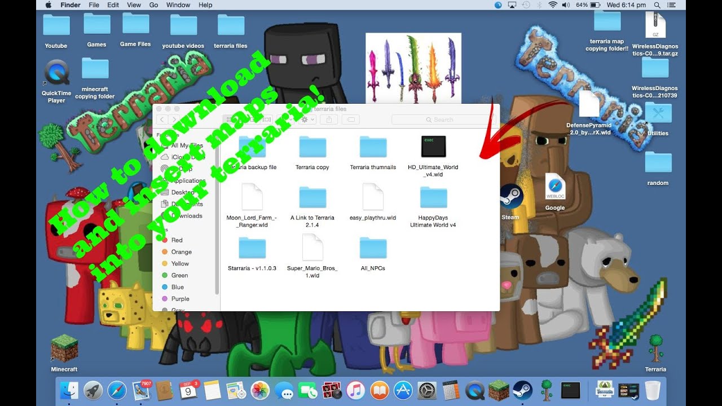The height and width of the screenshot is (406, 722).
Task: Open the Spotlight search magnifier icon
Action: (657, 5)
